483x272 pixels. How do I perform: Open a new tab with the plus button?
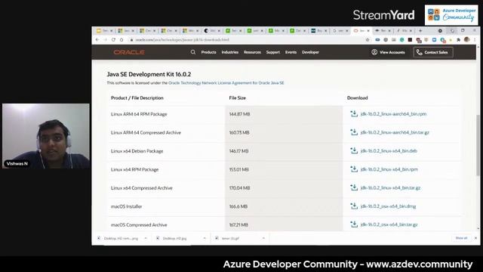[x=420, y=31]
